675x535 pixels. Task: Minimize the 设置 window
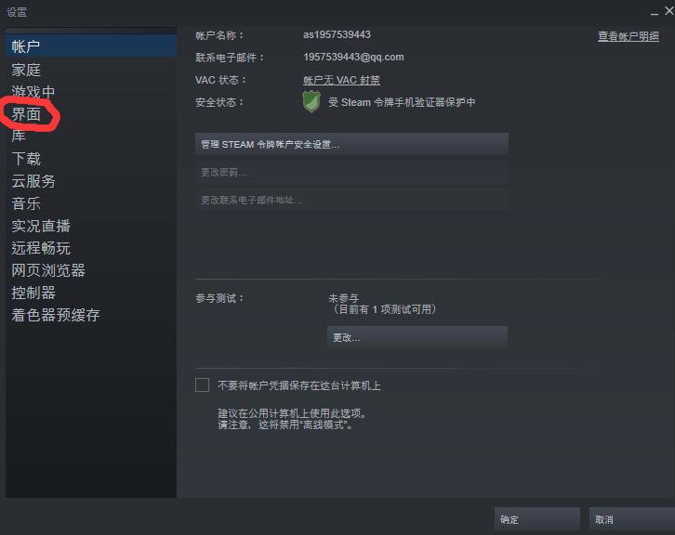coord(655,12)
